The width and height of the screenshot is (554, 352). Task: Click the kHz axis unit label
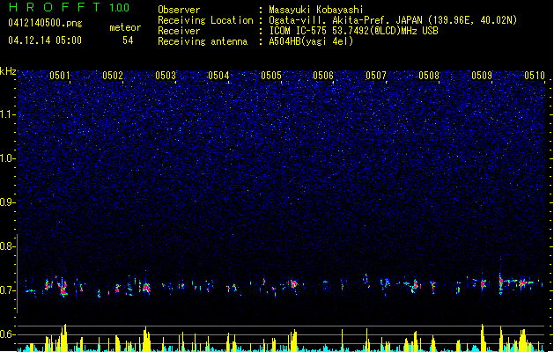pyautogui.click(x=8, y=71)
